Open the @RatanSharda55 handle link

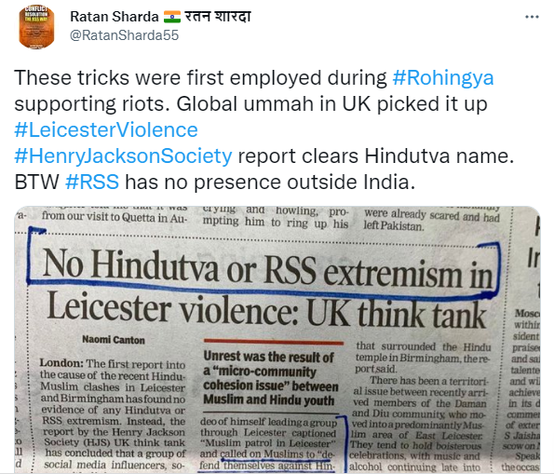point(125,35)
